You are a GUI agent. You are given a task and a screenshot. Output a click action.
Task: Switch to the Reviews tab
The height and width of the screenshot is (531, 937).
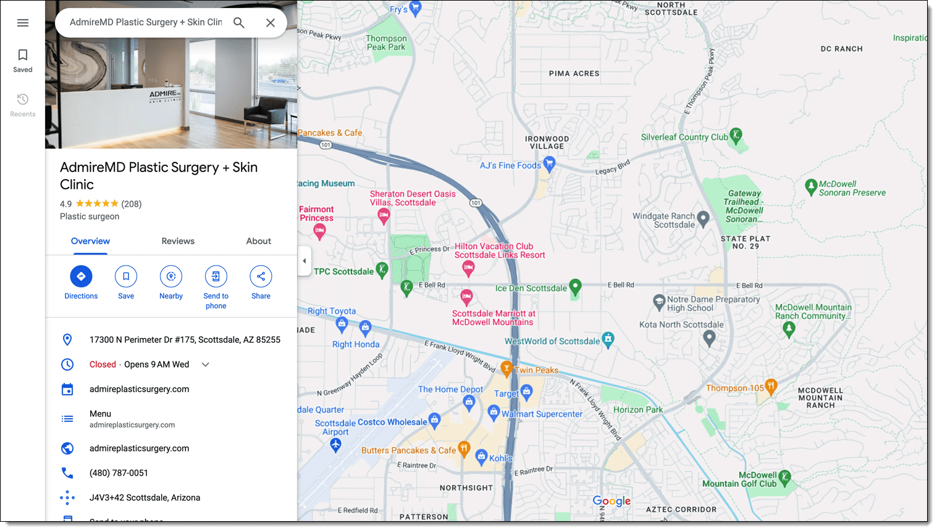click(178, 241)
